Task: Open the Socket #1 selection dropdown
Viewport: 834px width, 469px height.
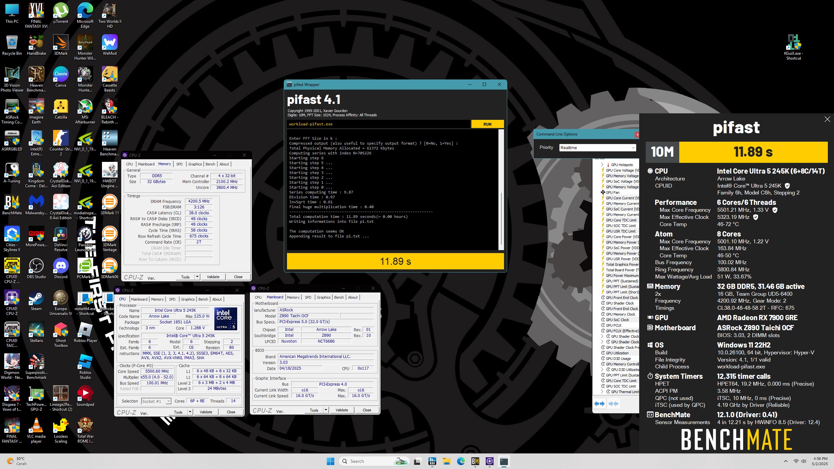Action: 156,401
